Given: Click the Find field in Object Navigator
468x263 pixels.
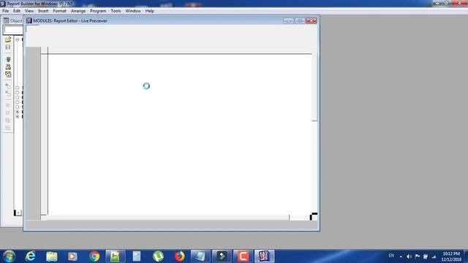Looking at the screenshot, I should click(13, 30).
